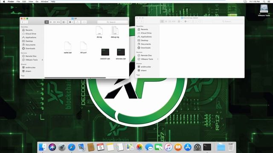Open Spotlight search in menu bar
Screen dimensions: 273x153
click(x=264, y=1)
